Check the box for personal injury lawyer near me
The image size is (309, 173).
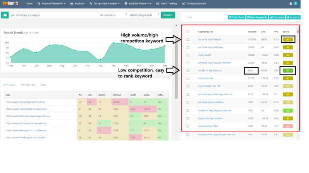(x=188, y=63)
